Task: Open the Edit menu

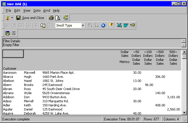Action: pos(17,11)
